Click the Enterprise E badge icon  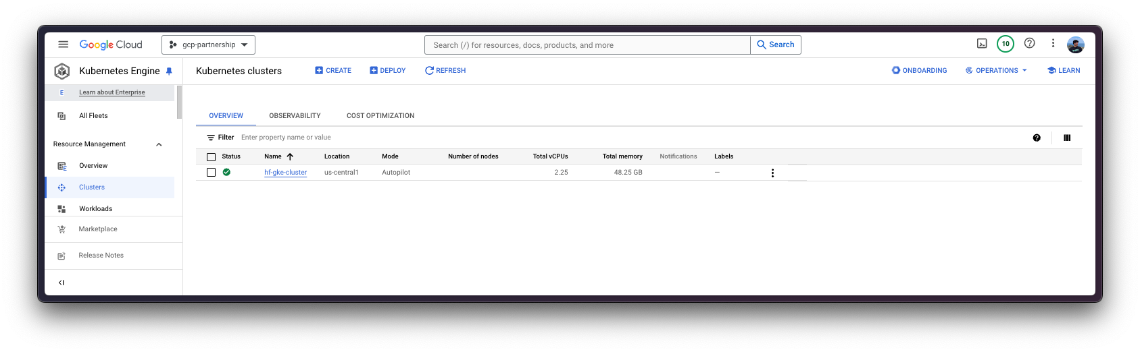point(61,92)
